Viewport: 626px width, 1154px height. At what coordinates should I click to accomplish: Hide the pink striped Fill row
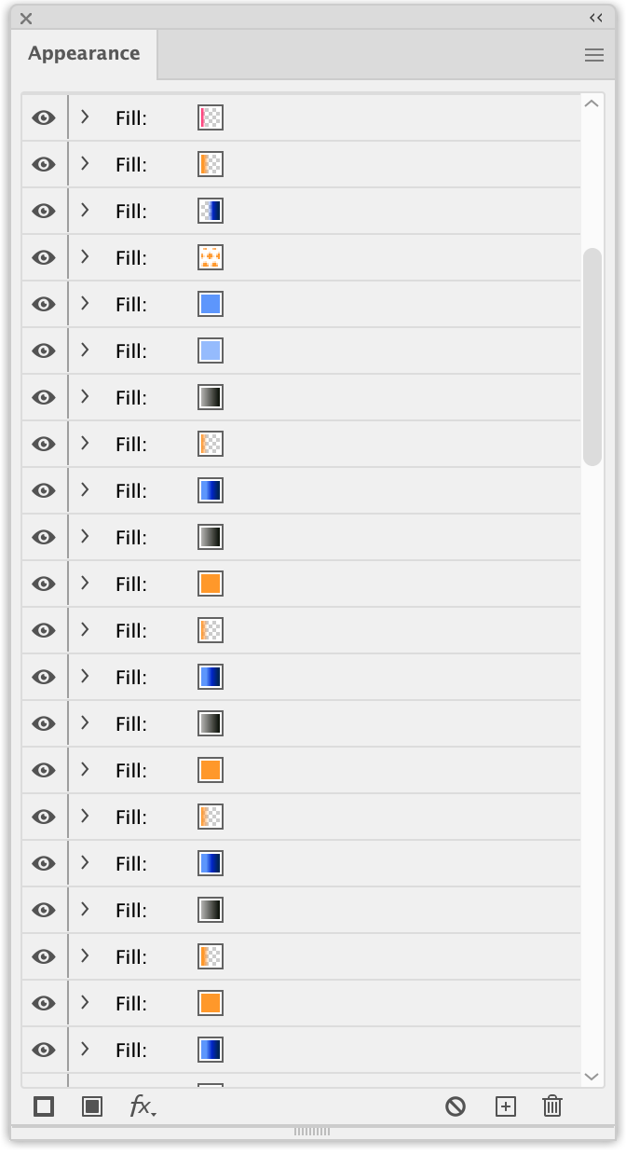44,118
